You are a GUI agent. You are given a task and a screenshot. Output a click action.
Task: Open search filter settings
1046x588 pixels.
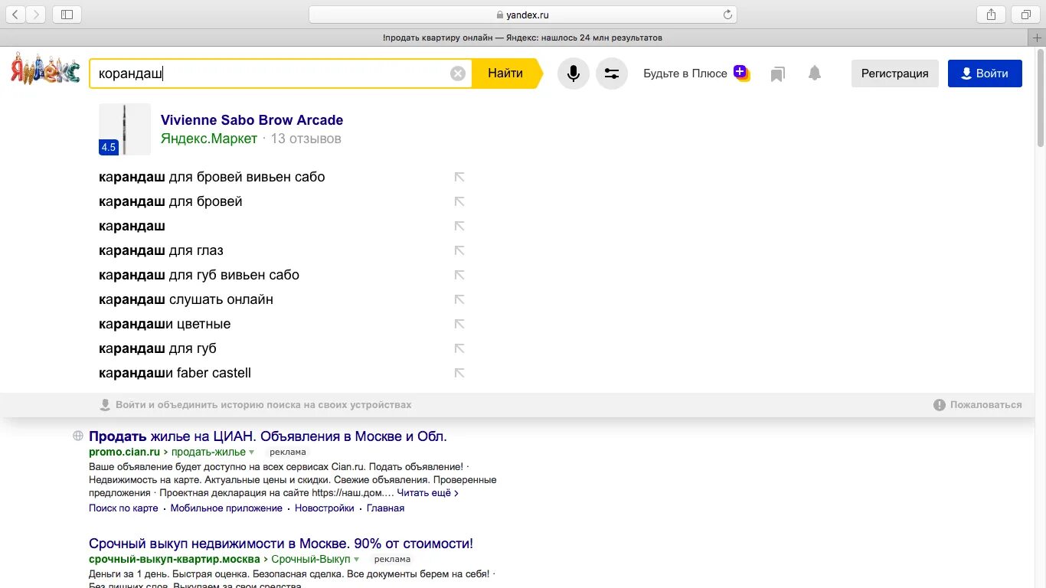coord(612,73)
